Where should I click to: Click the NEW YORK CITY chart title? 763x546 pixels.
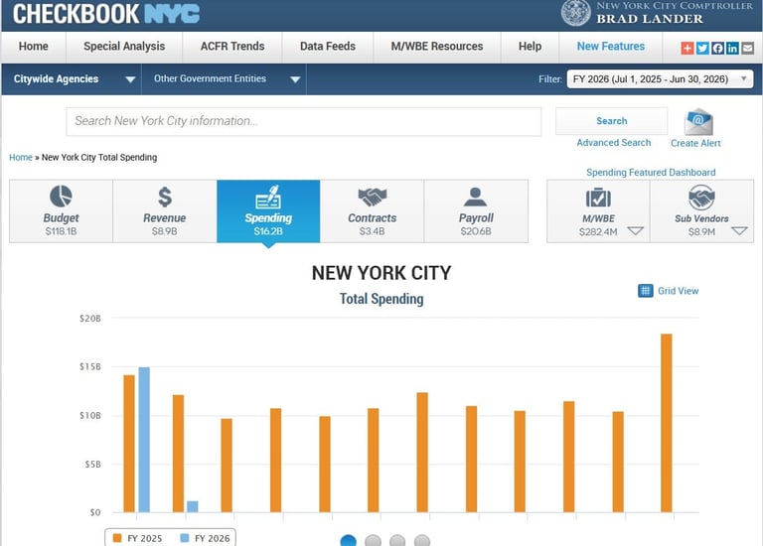(x=381, y=273)
